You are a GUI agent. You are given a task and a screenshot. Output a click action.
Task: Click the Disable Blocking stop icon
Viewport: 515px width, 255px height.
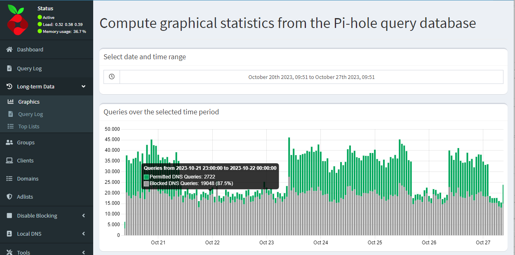9,216
